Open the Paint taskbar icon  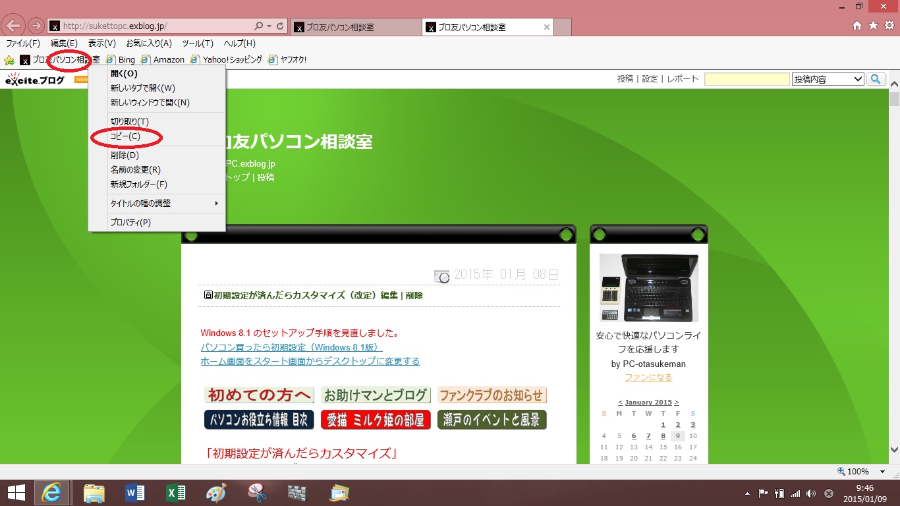coord(216,493)
